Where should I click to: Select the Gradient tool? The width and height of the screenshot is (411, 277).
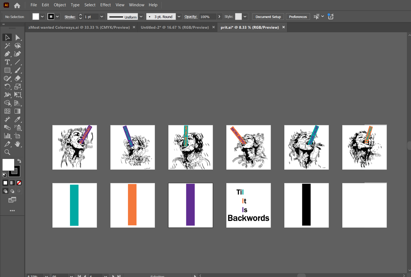pos(18,111)
